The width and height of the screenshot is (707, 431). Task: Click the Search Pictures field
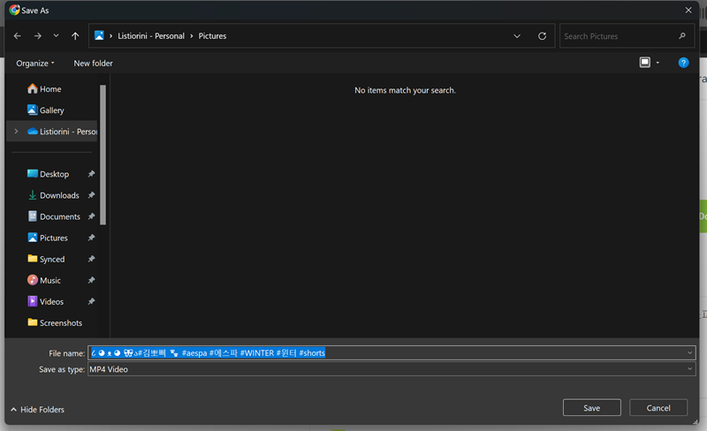[619, 36]
